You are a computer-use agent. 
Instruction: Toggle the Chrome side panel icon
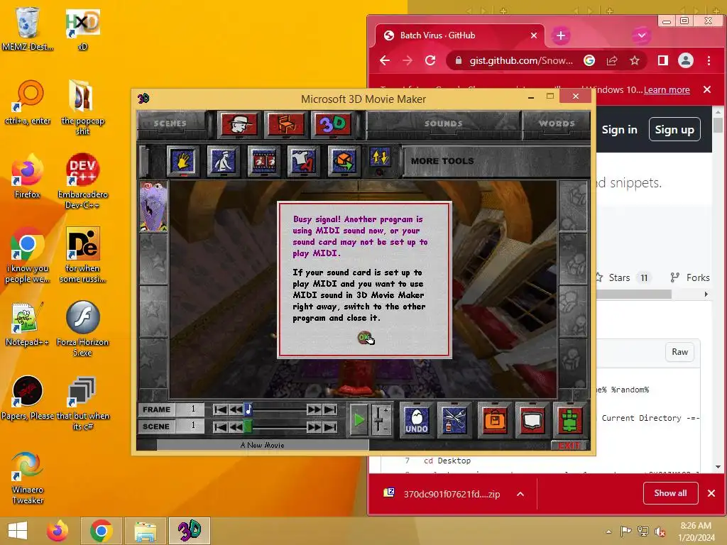[663, 60]
